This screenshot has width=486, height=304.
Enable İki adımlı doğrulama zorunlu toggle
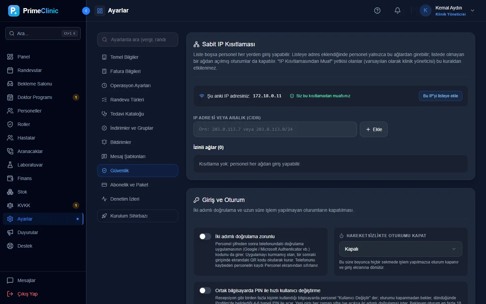[205, 236]
